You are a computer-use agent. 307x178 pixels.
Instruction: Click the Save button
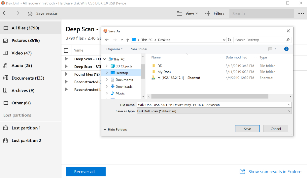point(247,129)
